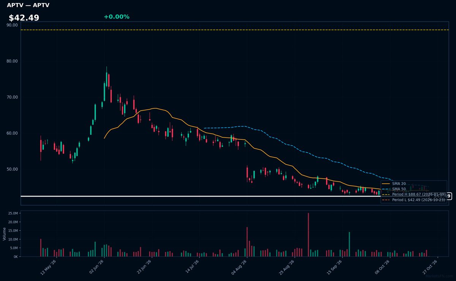Viewport: 456px width, 281px height.
Task: Select the 10.0M volume axis label
Action: tap(13, 239)
